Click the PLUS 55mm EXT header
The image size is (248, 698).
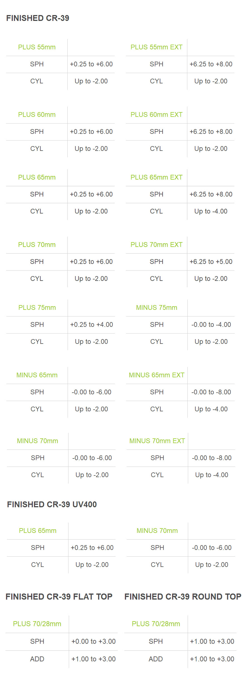(x=156, y=47)
